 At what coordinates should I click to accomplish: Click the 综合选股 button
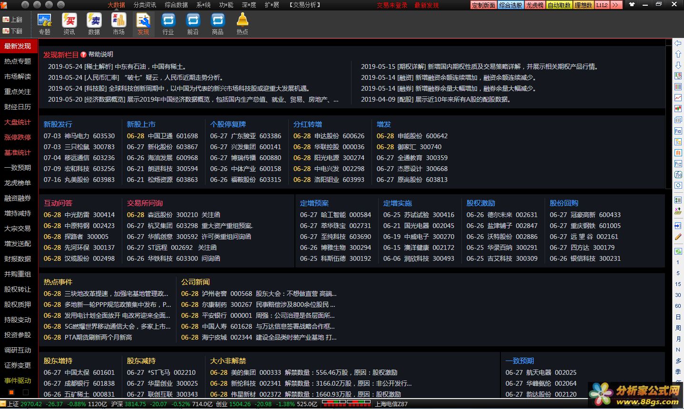click(511, 5)
